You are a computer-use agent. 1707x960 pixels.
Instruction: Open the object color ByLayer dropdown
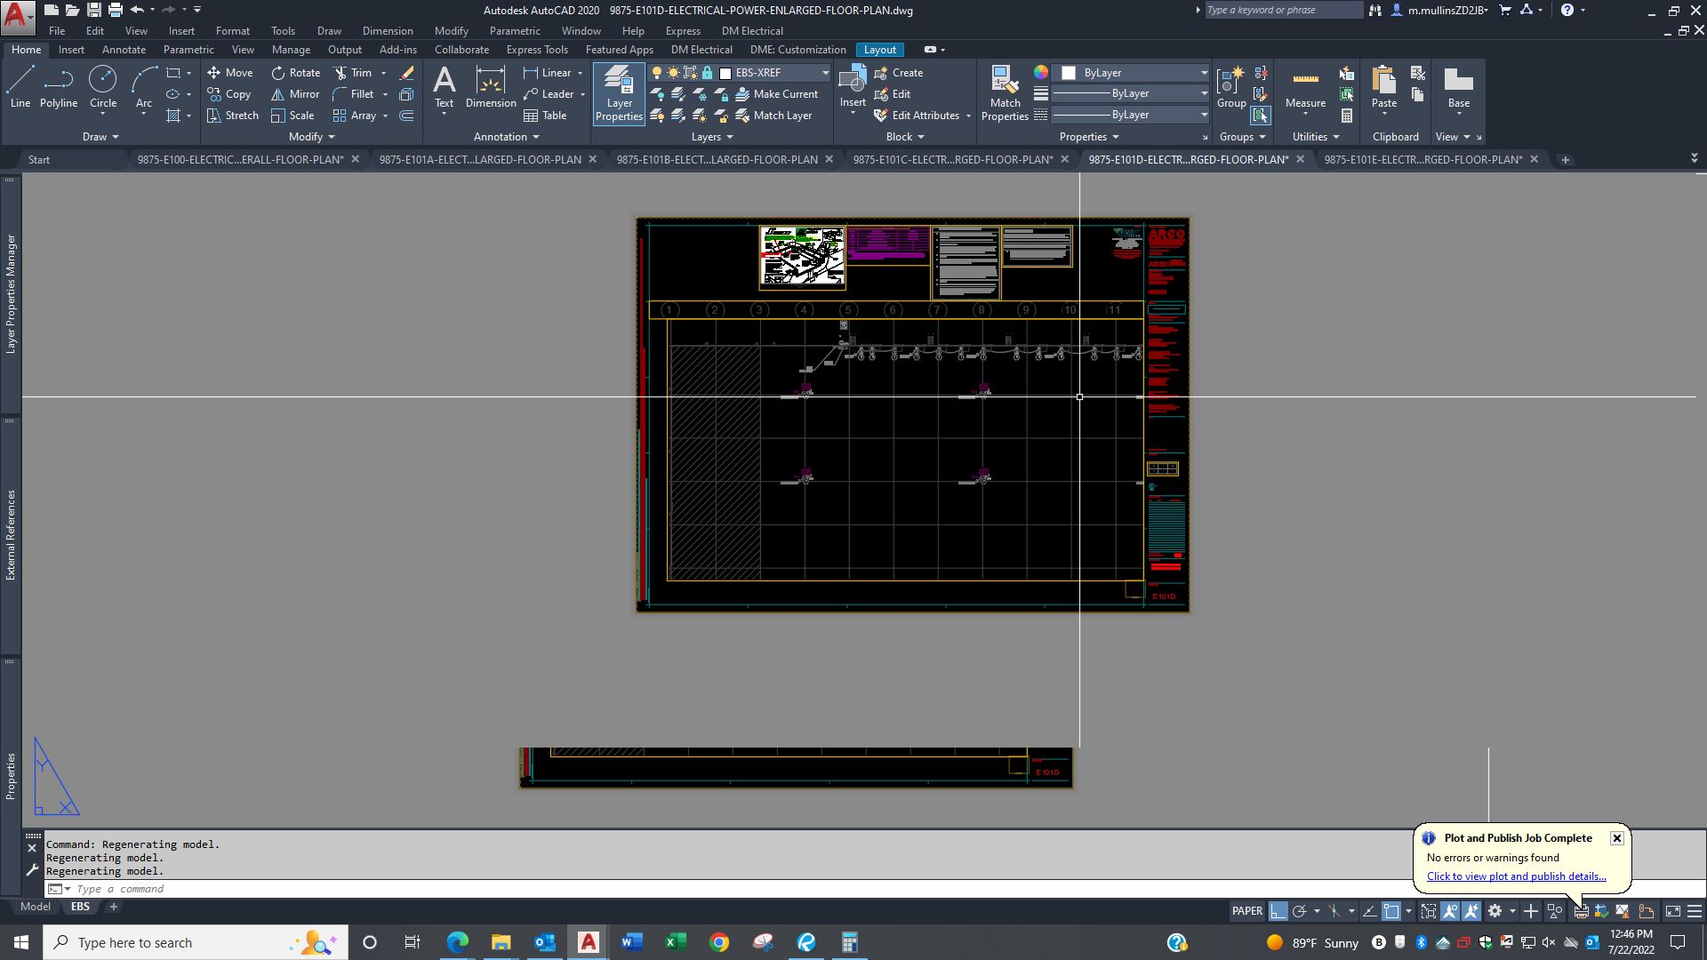click(x=1203, y=72)
